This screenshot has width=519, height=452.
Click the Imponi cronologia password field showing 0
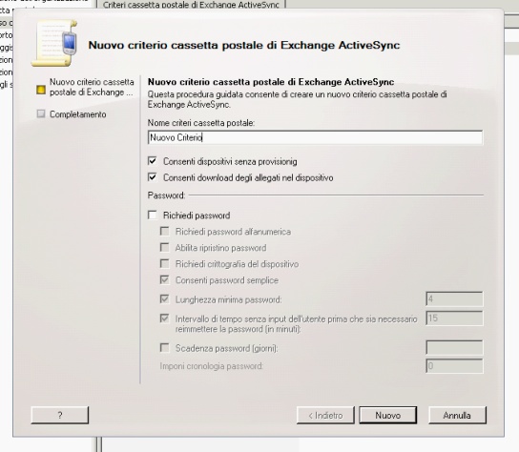[x=454, y=366]
